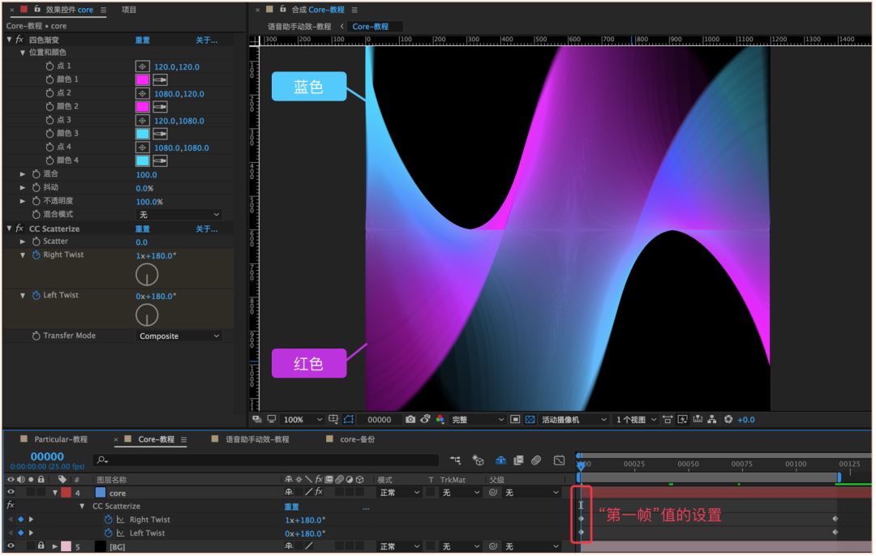Click the eyedropper next to Color 3

pyautogui.click(x=161, y=134)
